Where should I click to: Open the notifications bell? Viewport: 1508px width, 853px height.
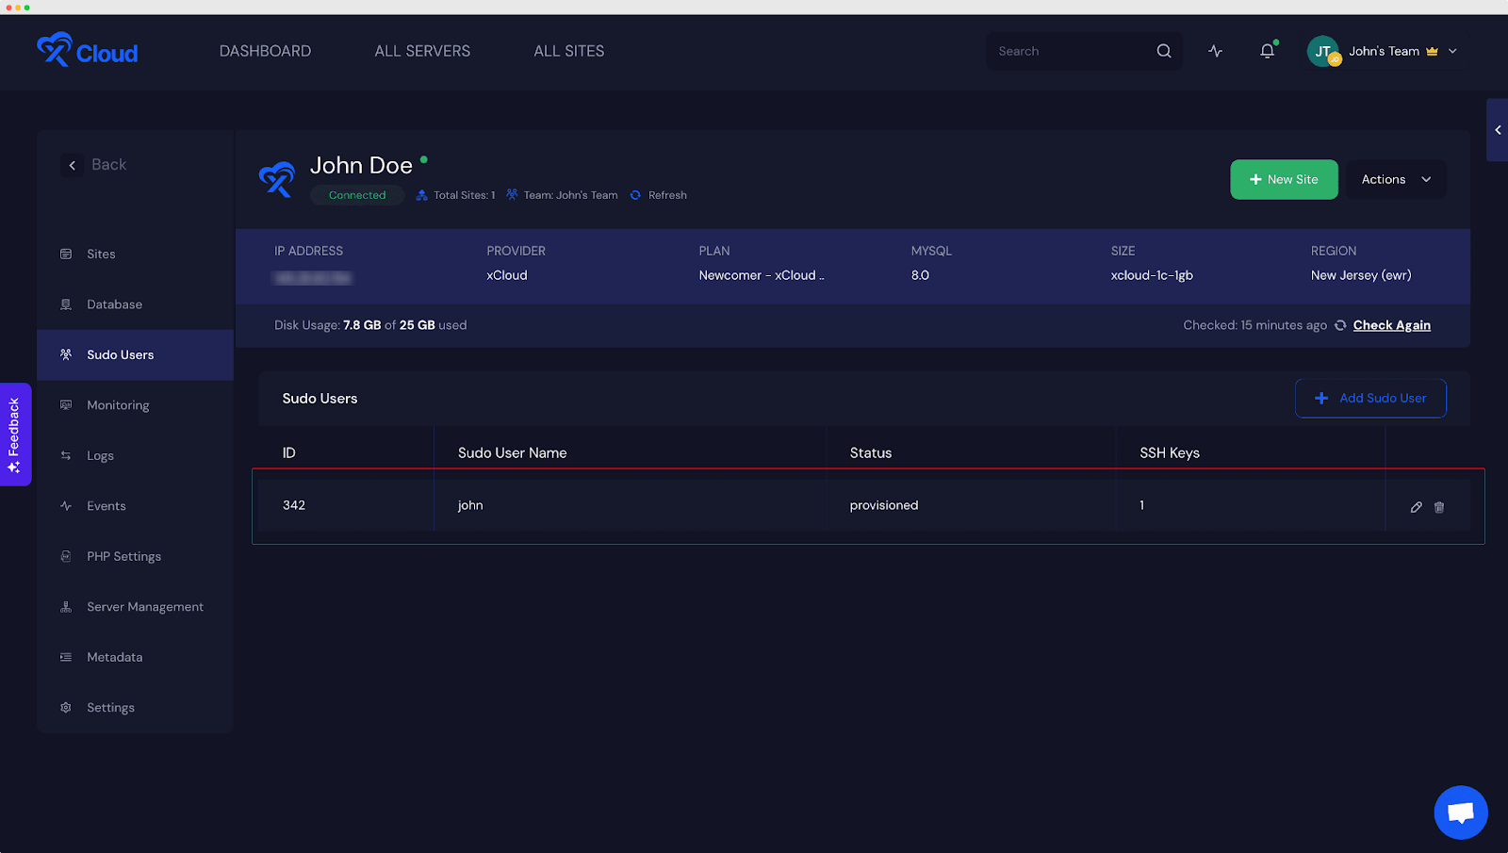point(1267,51)
